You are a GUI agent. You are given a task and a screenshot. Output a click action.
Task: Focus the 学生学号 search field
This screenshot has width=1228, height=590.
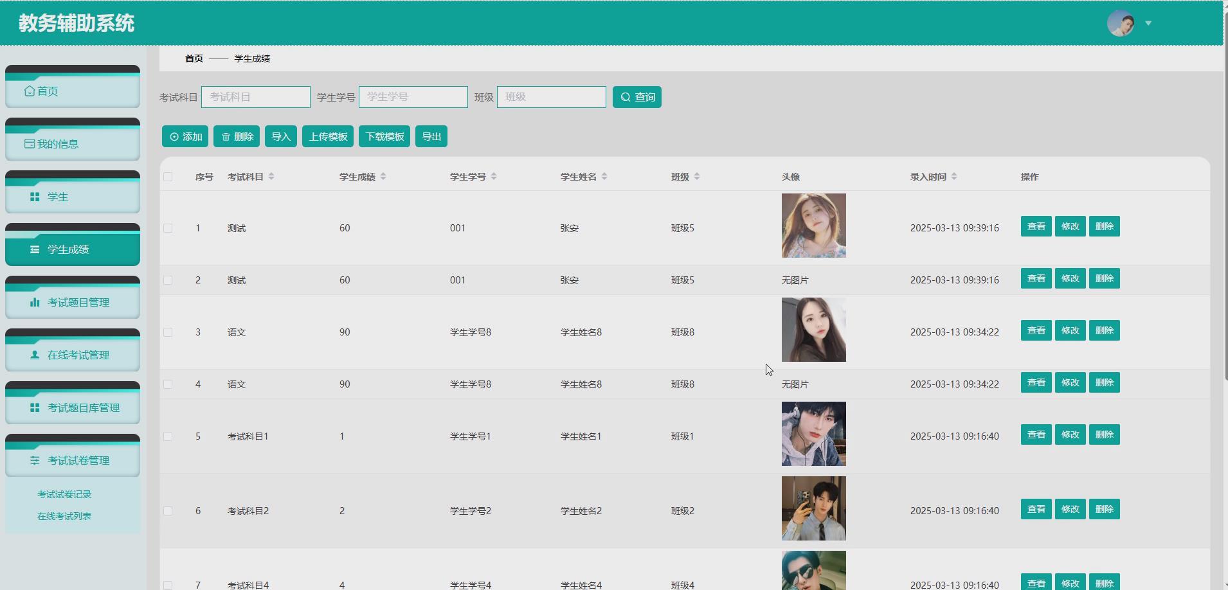tap(413, 97)
